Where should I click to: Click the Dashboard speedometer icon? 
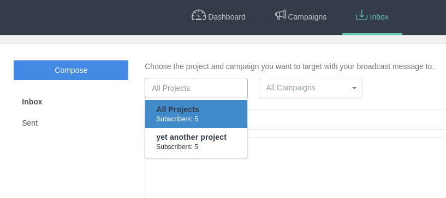[199, 15]
